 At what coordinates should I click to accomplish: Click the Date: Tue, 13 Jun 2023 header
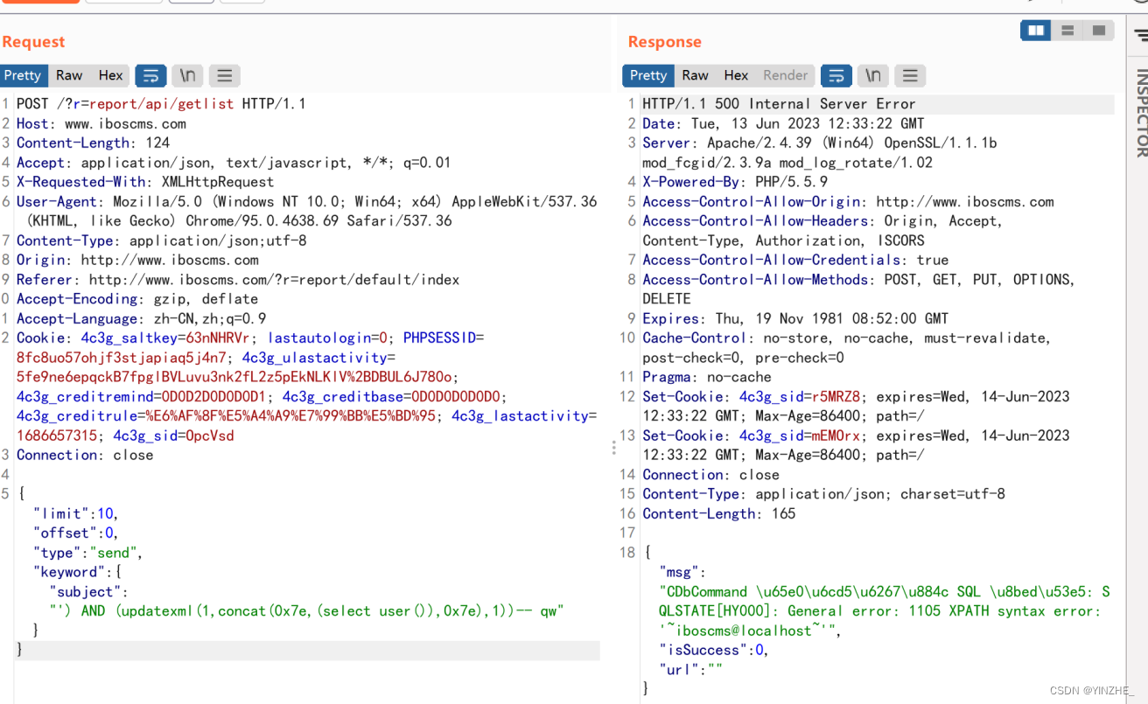[x=783, y=123]
